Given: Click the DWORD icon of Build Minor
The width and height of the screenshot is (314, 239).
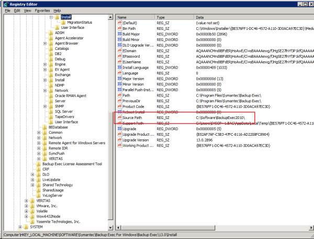Looking at the screenshot, I should (x=119, y=39).
